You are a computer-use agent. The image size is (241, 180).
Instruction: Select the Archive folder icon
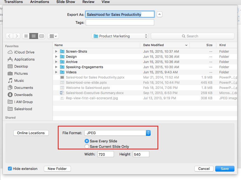point(62,62)
